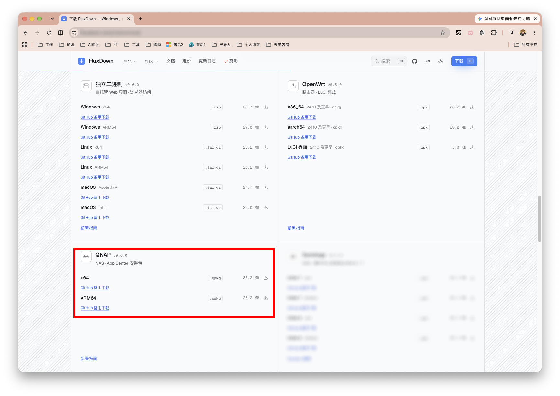Go to 文档 nav item
This screenshot has width=560, height=396.
pos(170,61)
